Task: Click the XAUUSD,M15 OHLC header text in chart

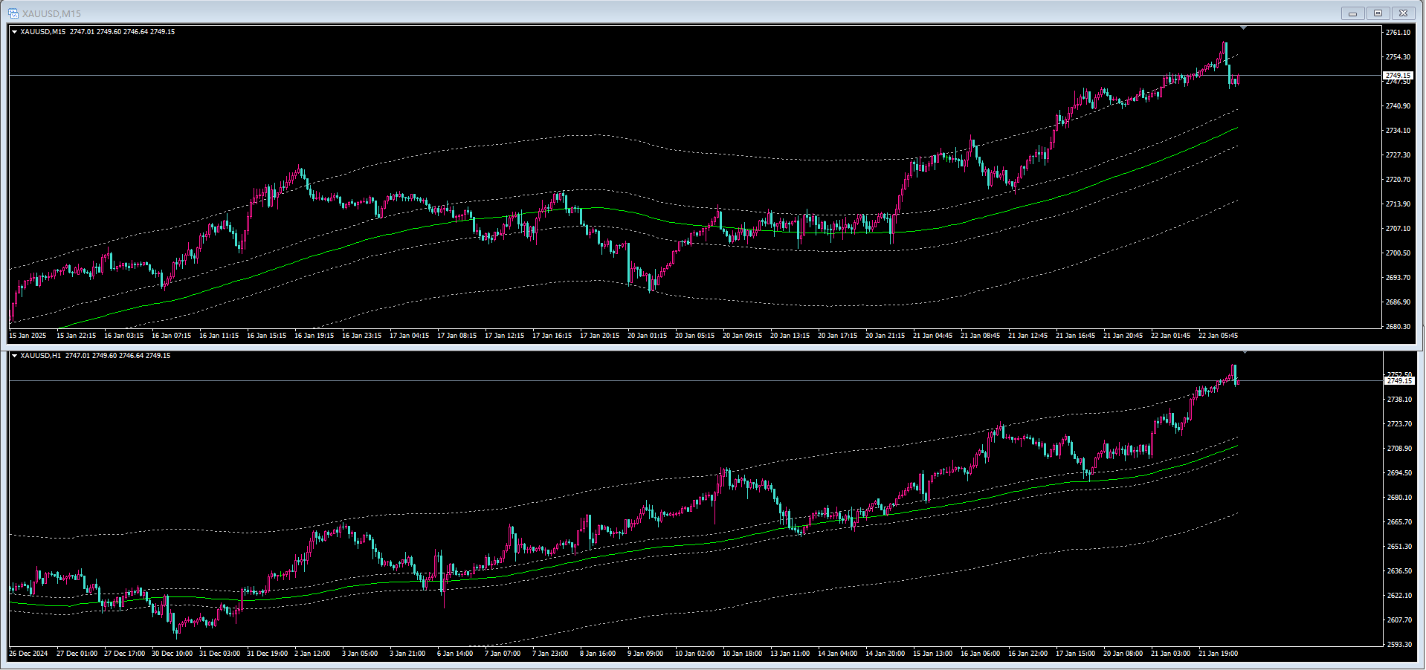Action: (97, 32)
